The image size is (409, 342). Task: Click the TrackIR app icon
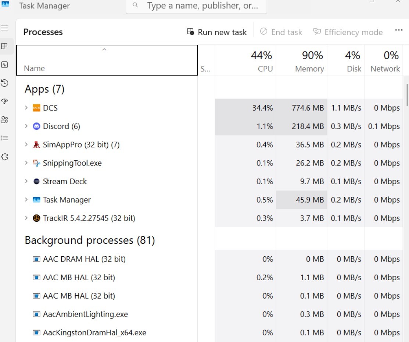click(36, 218)
